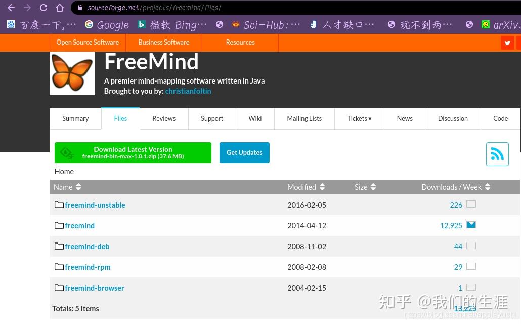Click the padlock icon in address bar
Screen dimensions: 521x324
(80, 8)
